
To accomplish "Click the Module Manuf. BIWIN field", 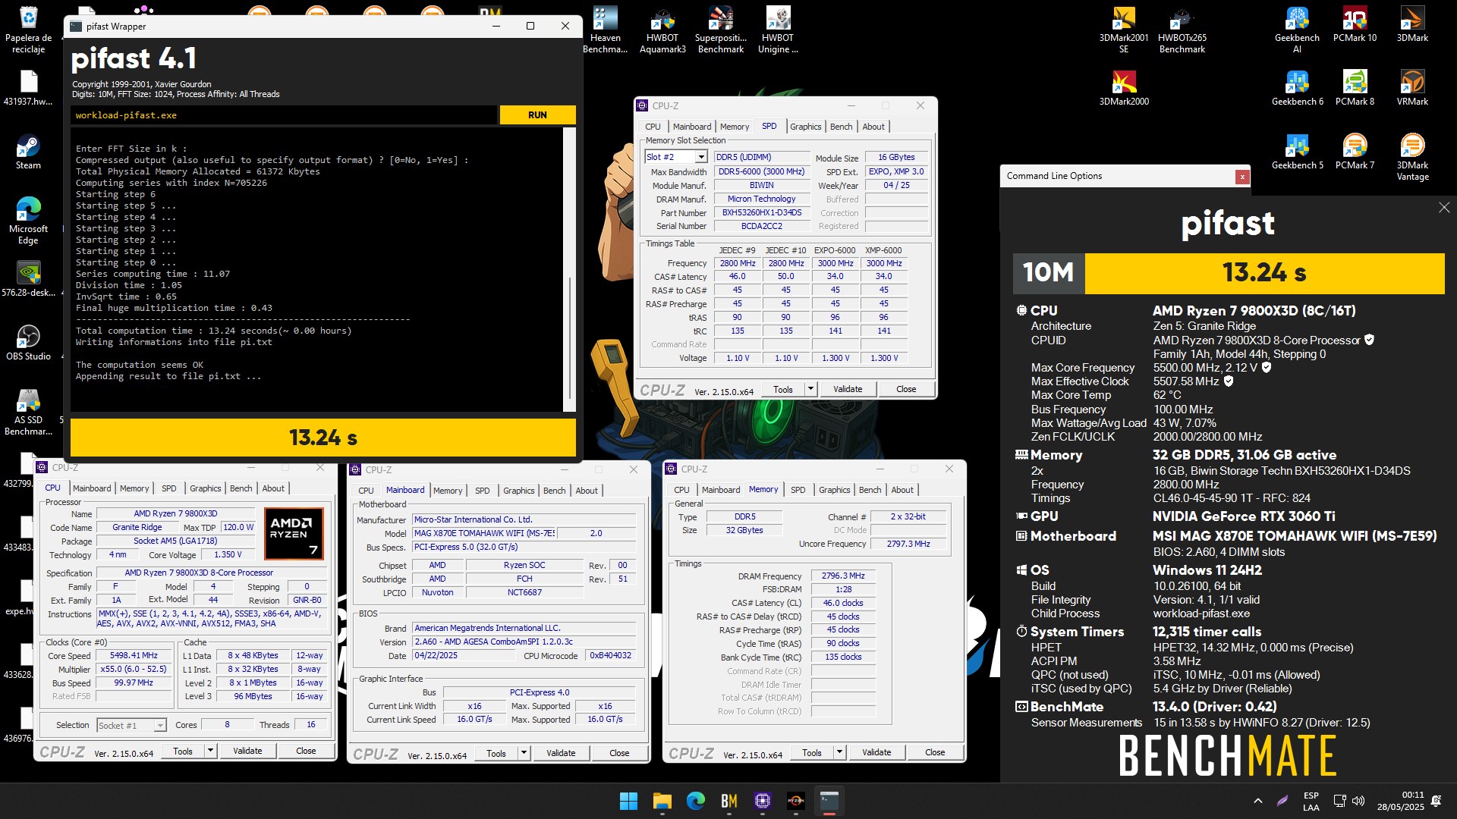I will [761, 185].
